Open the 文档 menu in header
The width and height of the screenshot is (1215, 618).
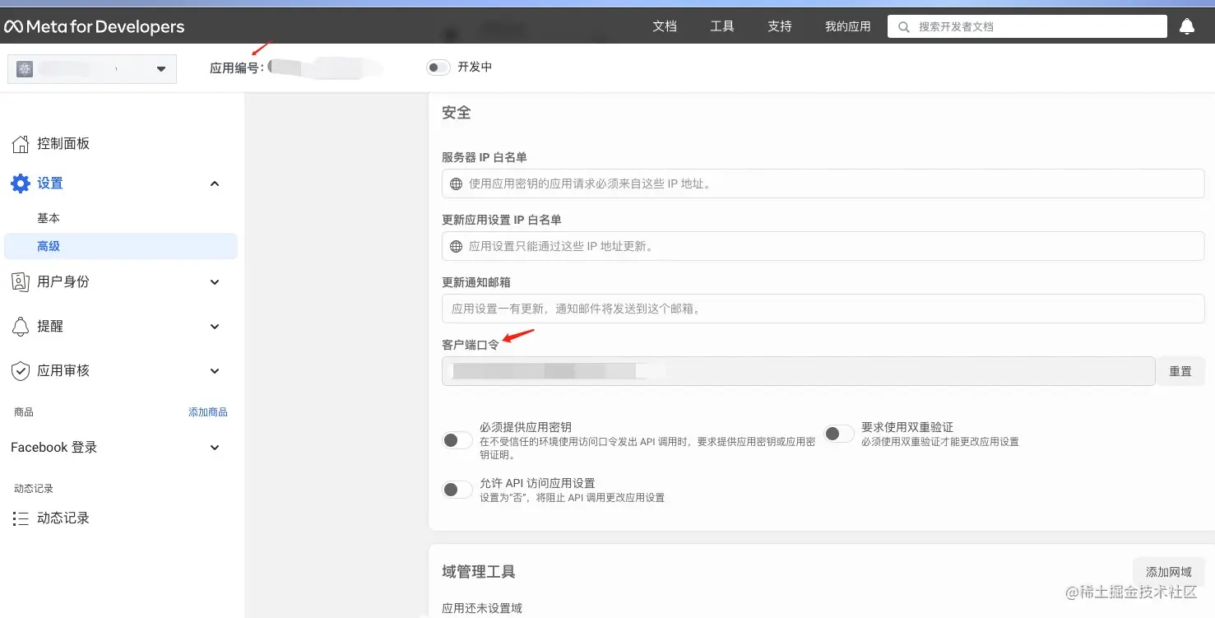pos(665,26)
